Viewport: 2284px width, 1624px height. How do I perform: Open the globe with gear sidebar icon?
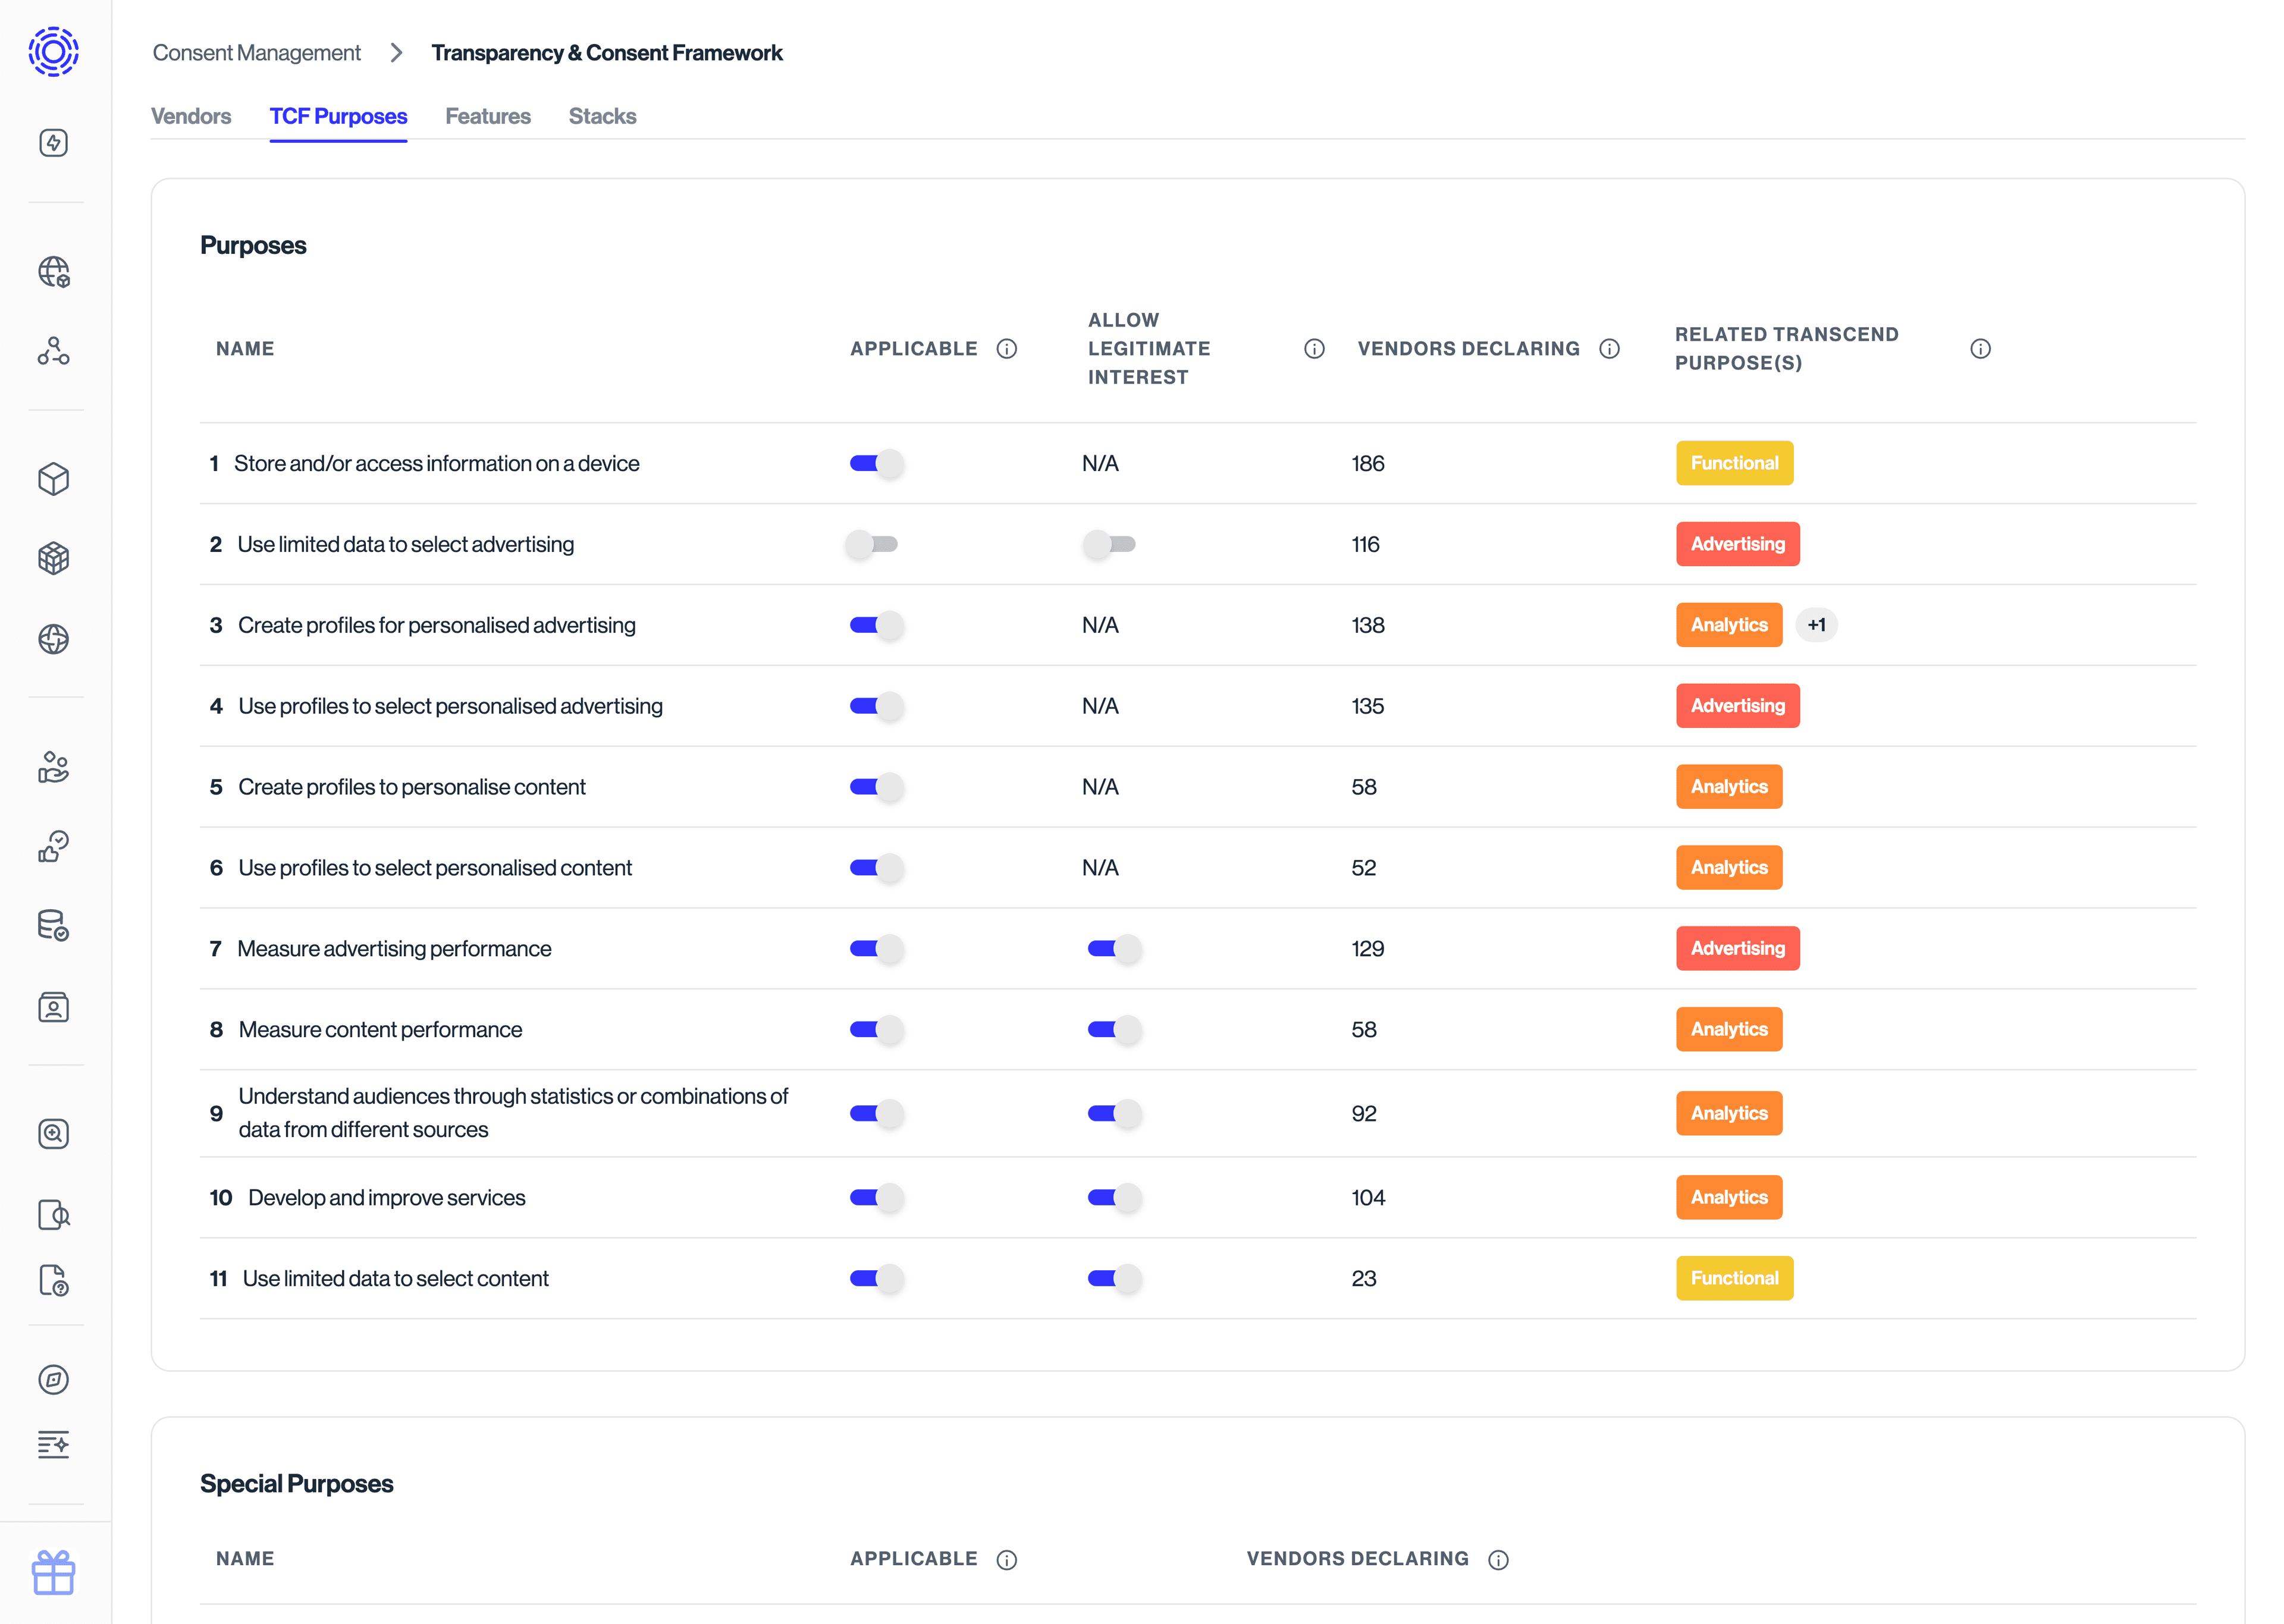point(53,271)
